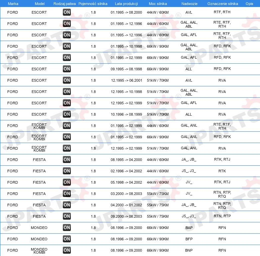Viewport: 260px width, 256px height.
Task: Select the date range 08.1995 -> 04.2000
Action: [126, 160]
